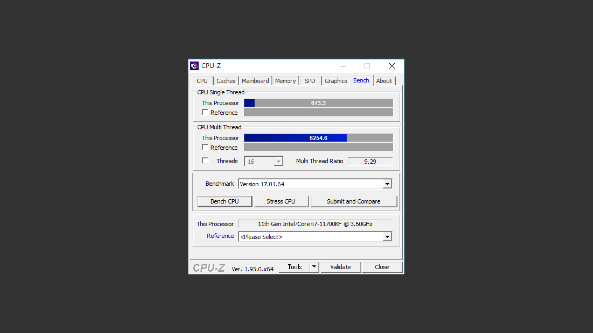Click the Bench CPU button
The height and width of the screenshot is (333, 593).
click(225, 201)
